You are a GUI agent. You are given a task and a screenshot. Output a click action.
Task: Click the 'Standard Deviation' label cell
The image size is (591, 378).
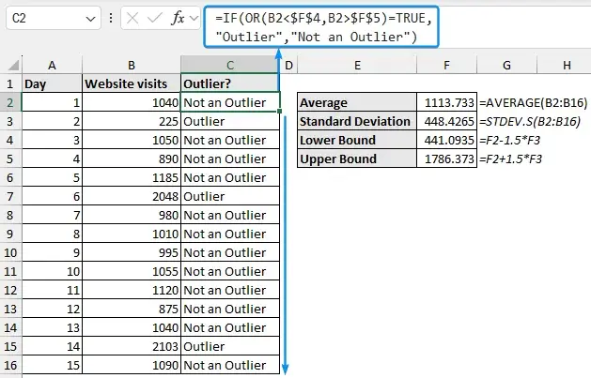357,121
